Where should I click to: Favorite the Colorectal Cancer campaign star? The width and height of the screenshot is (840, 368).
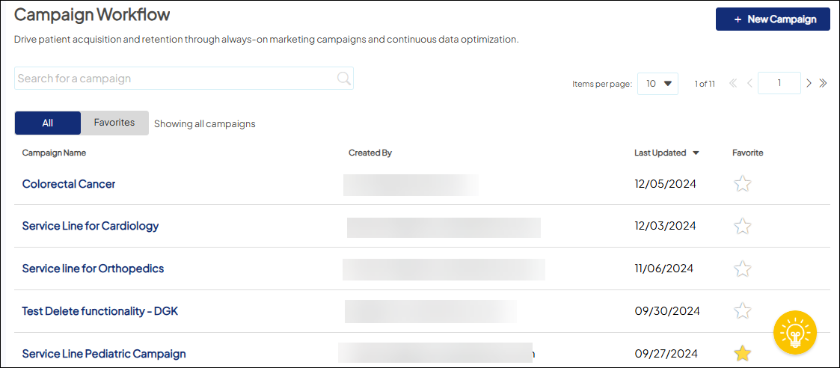point(742,184)
